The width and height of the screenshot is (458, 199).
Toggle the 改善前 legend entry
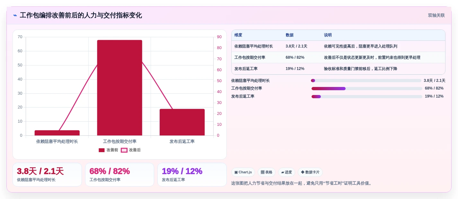point(108,150)
